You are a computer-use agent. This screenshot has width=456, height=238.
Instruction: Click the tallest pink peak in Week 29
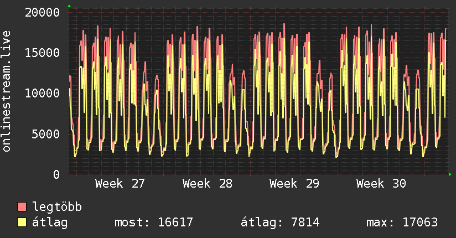(284, 24)
